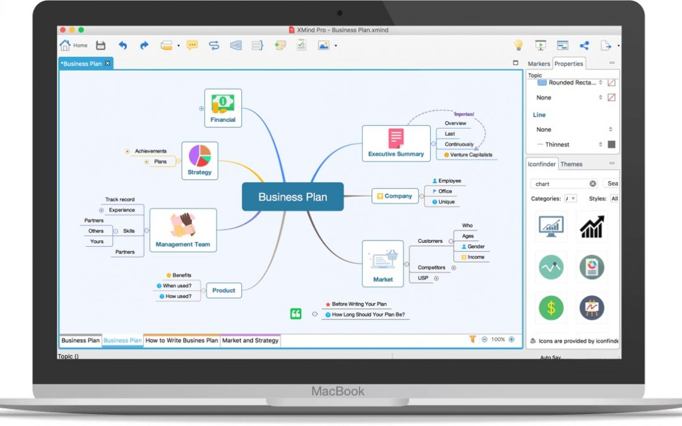Select the central Business Plan topic
Screen dimensions: 682x426
point(293,197)
